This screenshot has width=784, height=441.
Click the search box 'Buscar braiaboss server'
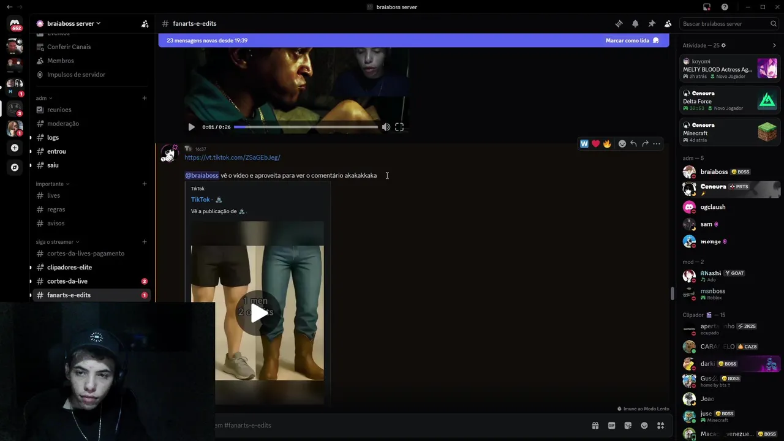tap(729, 24)
